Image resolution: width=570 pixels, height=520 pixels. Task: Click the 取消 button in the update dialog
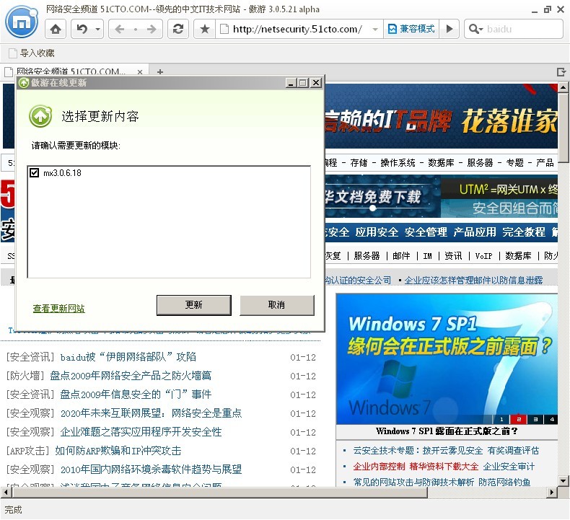(x=276, y=305)
